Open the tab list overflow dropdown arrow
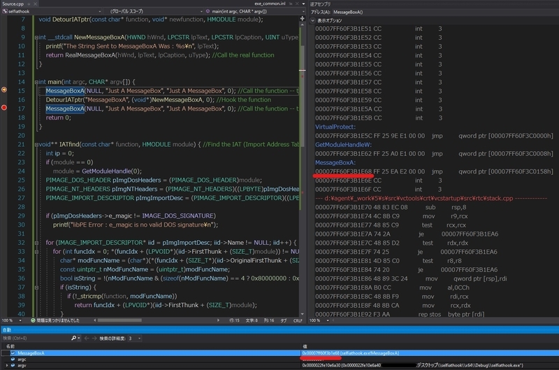This screenshot has height=370, width=559. click(x=303, y=3)
